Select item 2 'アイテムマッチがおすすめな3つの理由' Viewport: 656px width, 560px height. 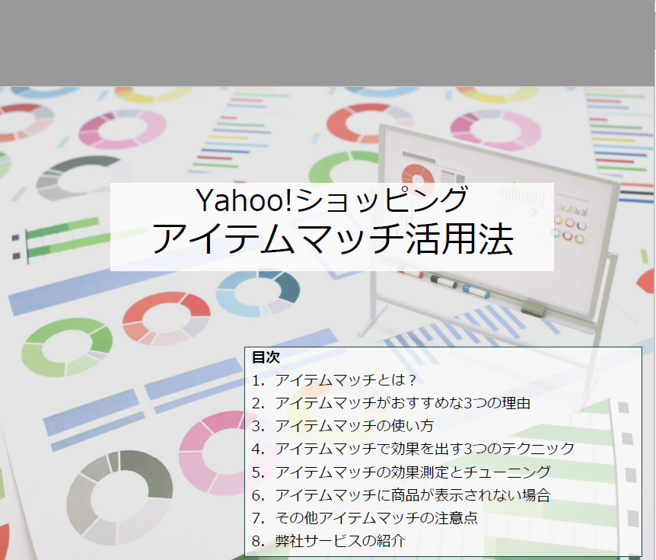click(x=391, y=403)
